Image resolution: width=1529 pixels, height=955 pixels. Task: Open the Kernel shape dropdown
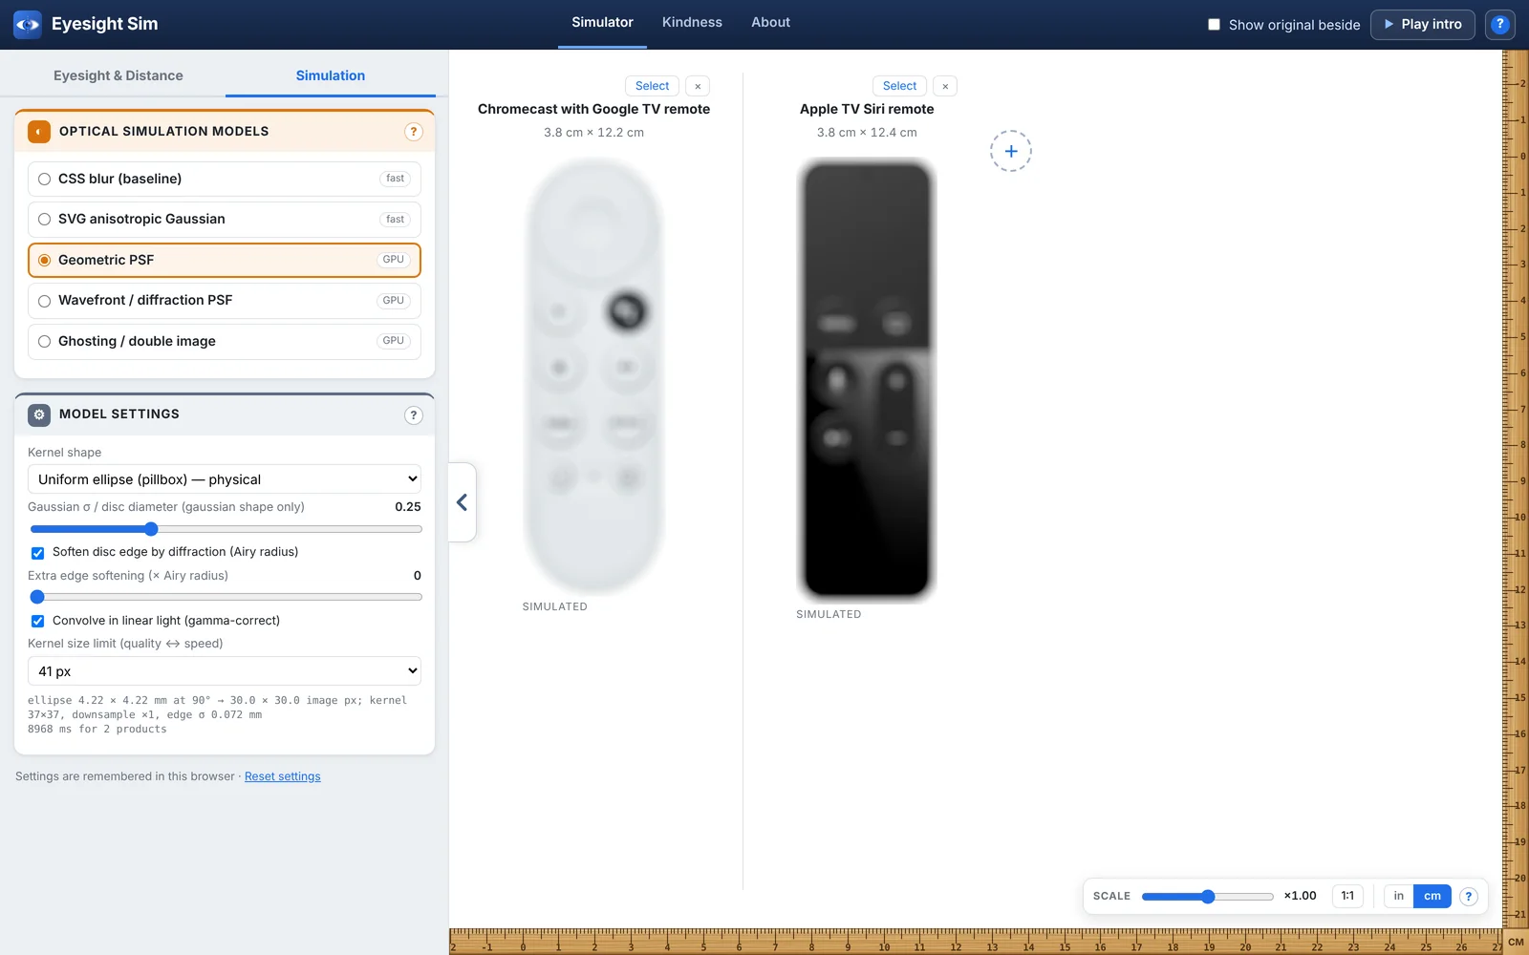point(225,479)
